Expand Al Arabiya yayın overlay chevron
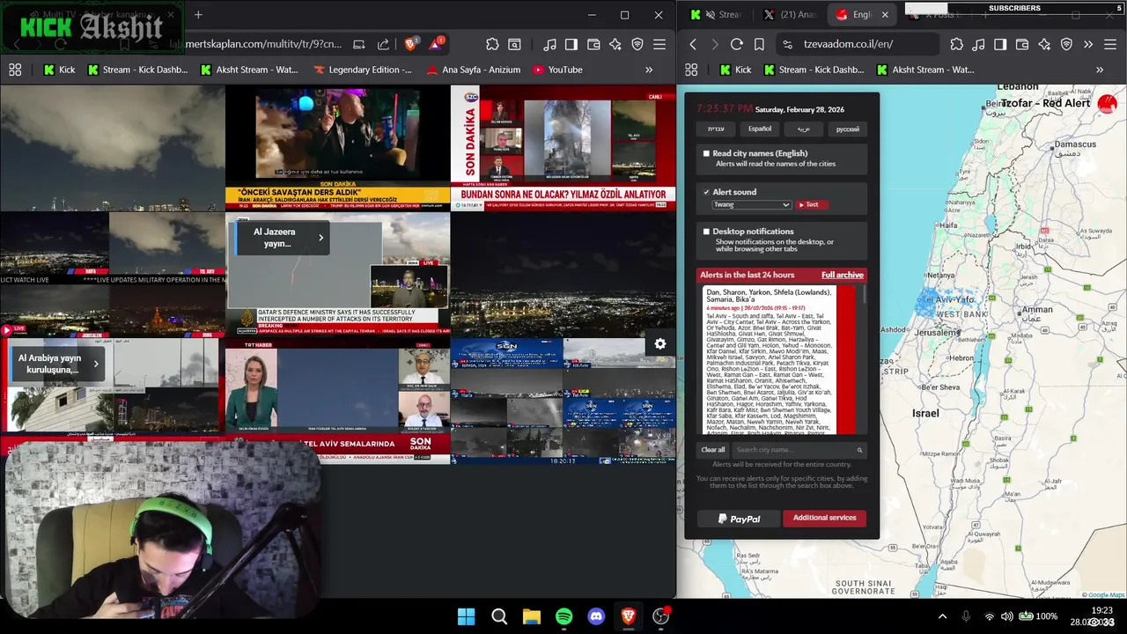1127x634 pixels. (x=96, y=364)
